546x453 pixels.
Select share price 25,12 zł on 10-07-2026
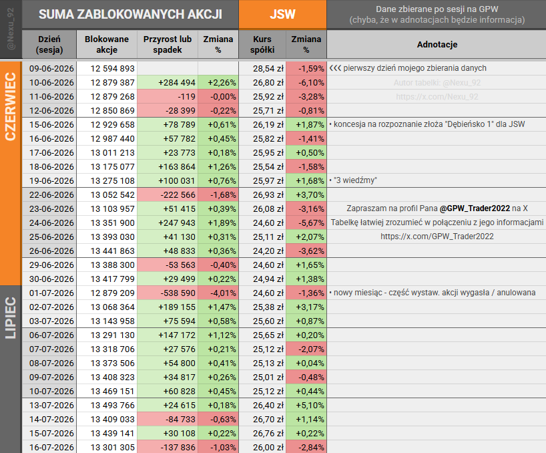click(x=262, y=391)
